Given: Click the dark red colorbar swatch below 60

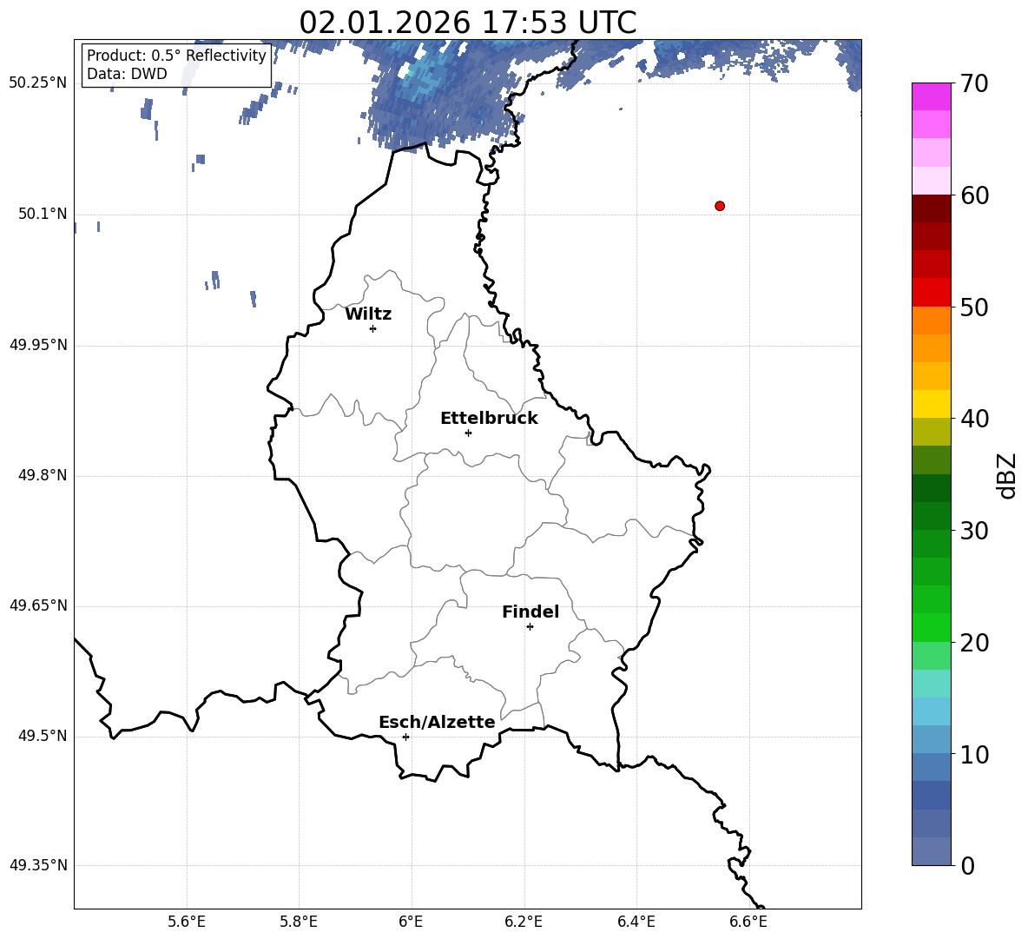Looking at the screenshot, I should pyautogui.click(x=932, y=208).
